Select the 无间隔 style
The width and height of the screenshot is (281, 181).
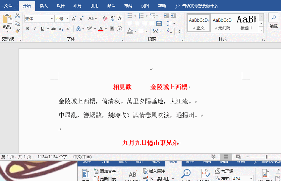(223, 23)
